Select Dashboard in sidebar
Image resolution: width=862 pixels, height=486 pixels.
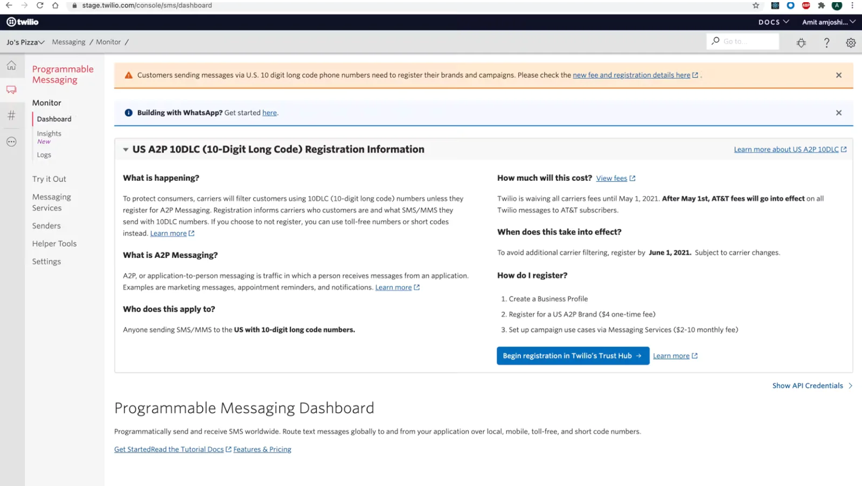[54, 119]
